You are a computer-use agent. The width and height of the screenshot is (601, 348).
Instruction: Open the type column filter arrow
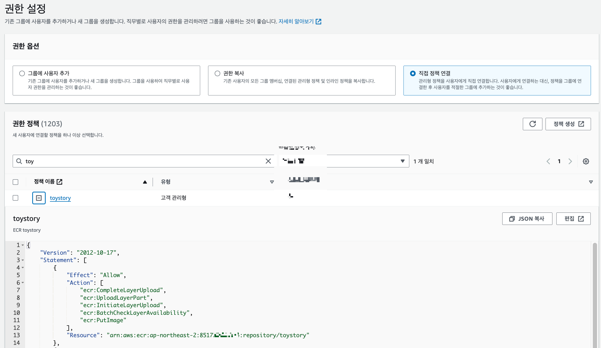point(272,182)
